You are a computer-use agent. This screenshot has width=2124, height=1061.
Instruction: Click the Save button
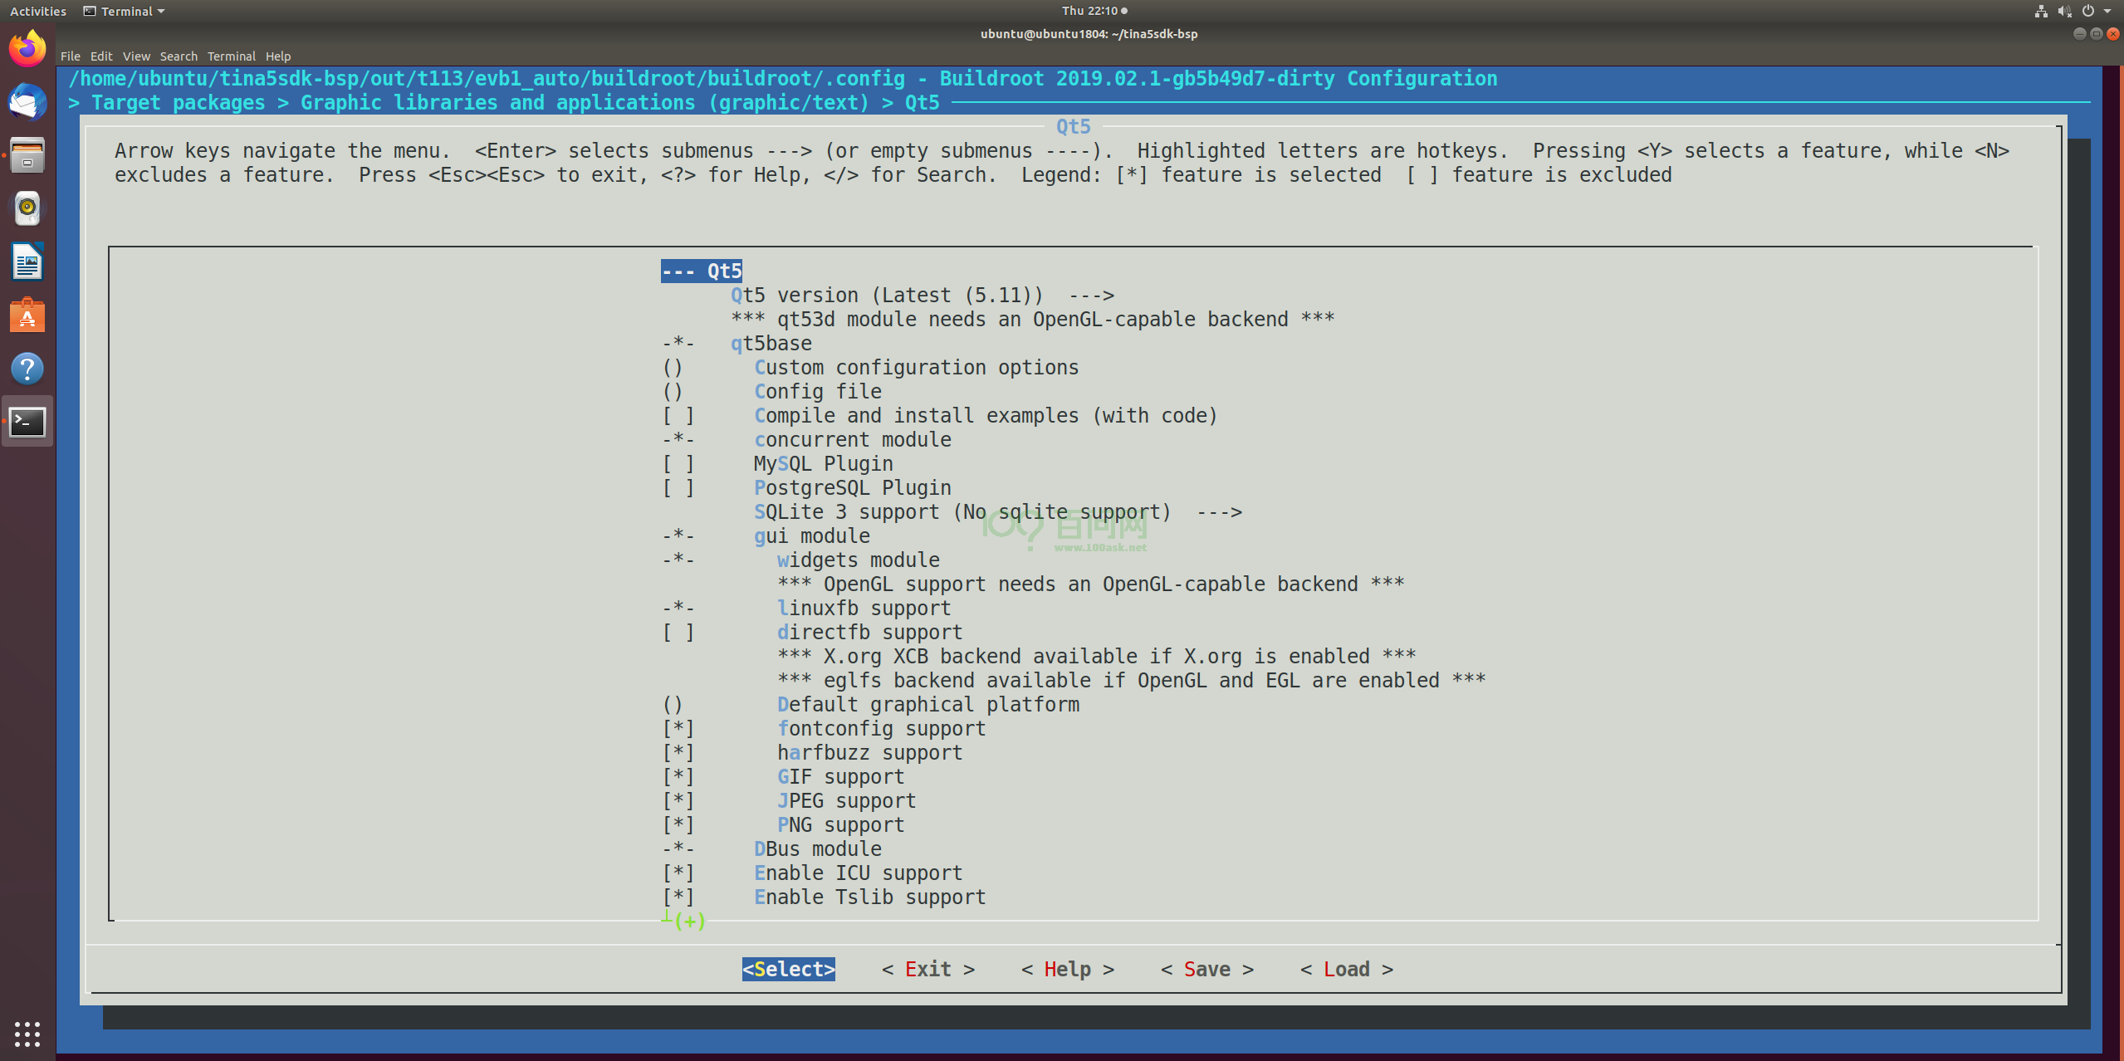pos(1206,970)
